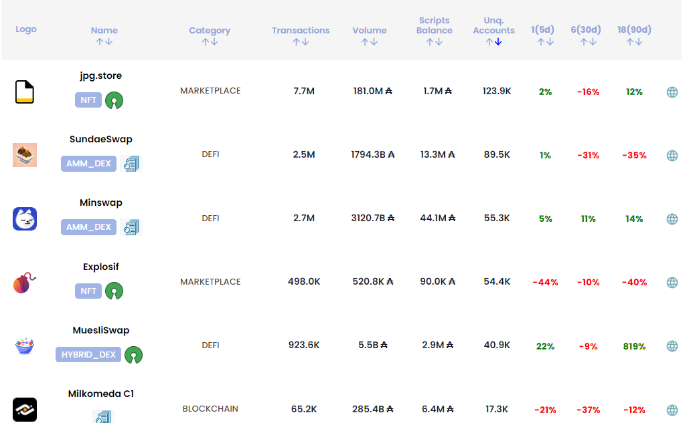The width and height of the screenshot is (691, 423).
Task: Click the open-source badge under MuesliSwap
Action: (x=133, y=355)
